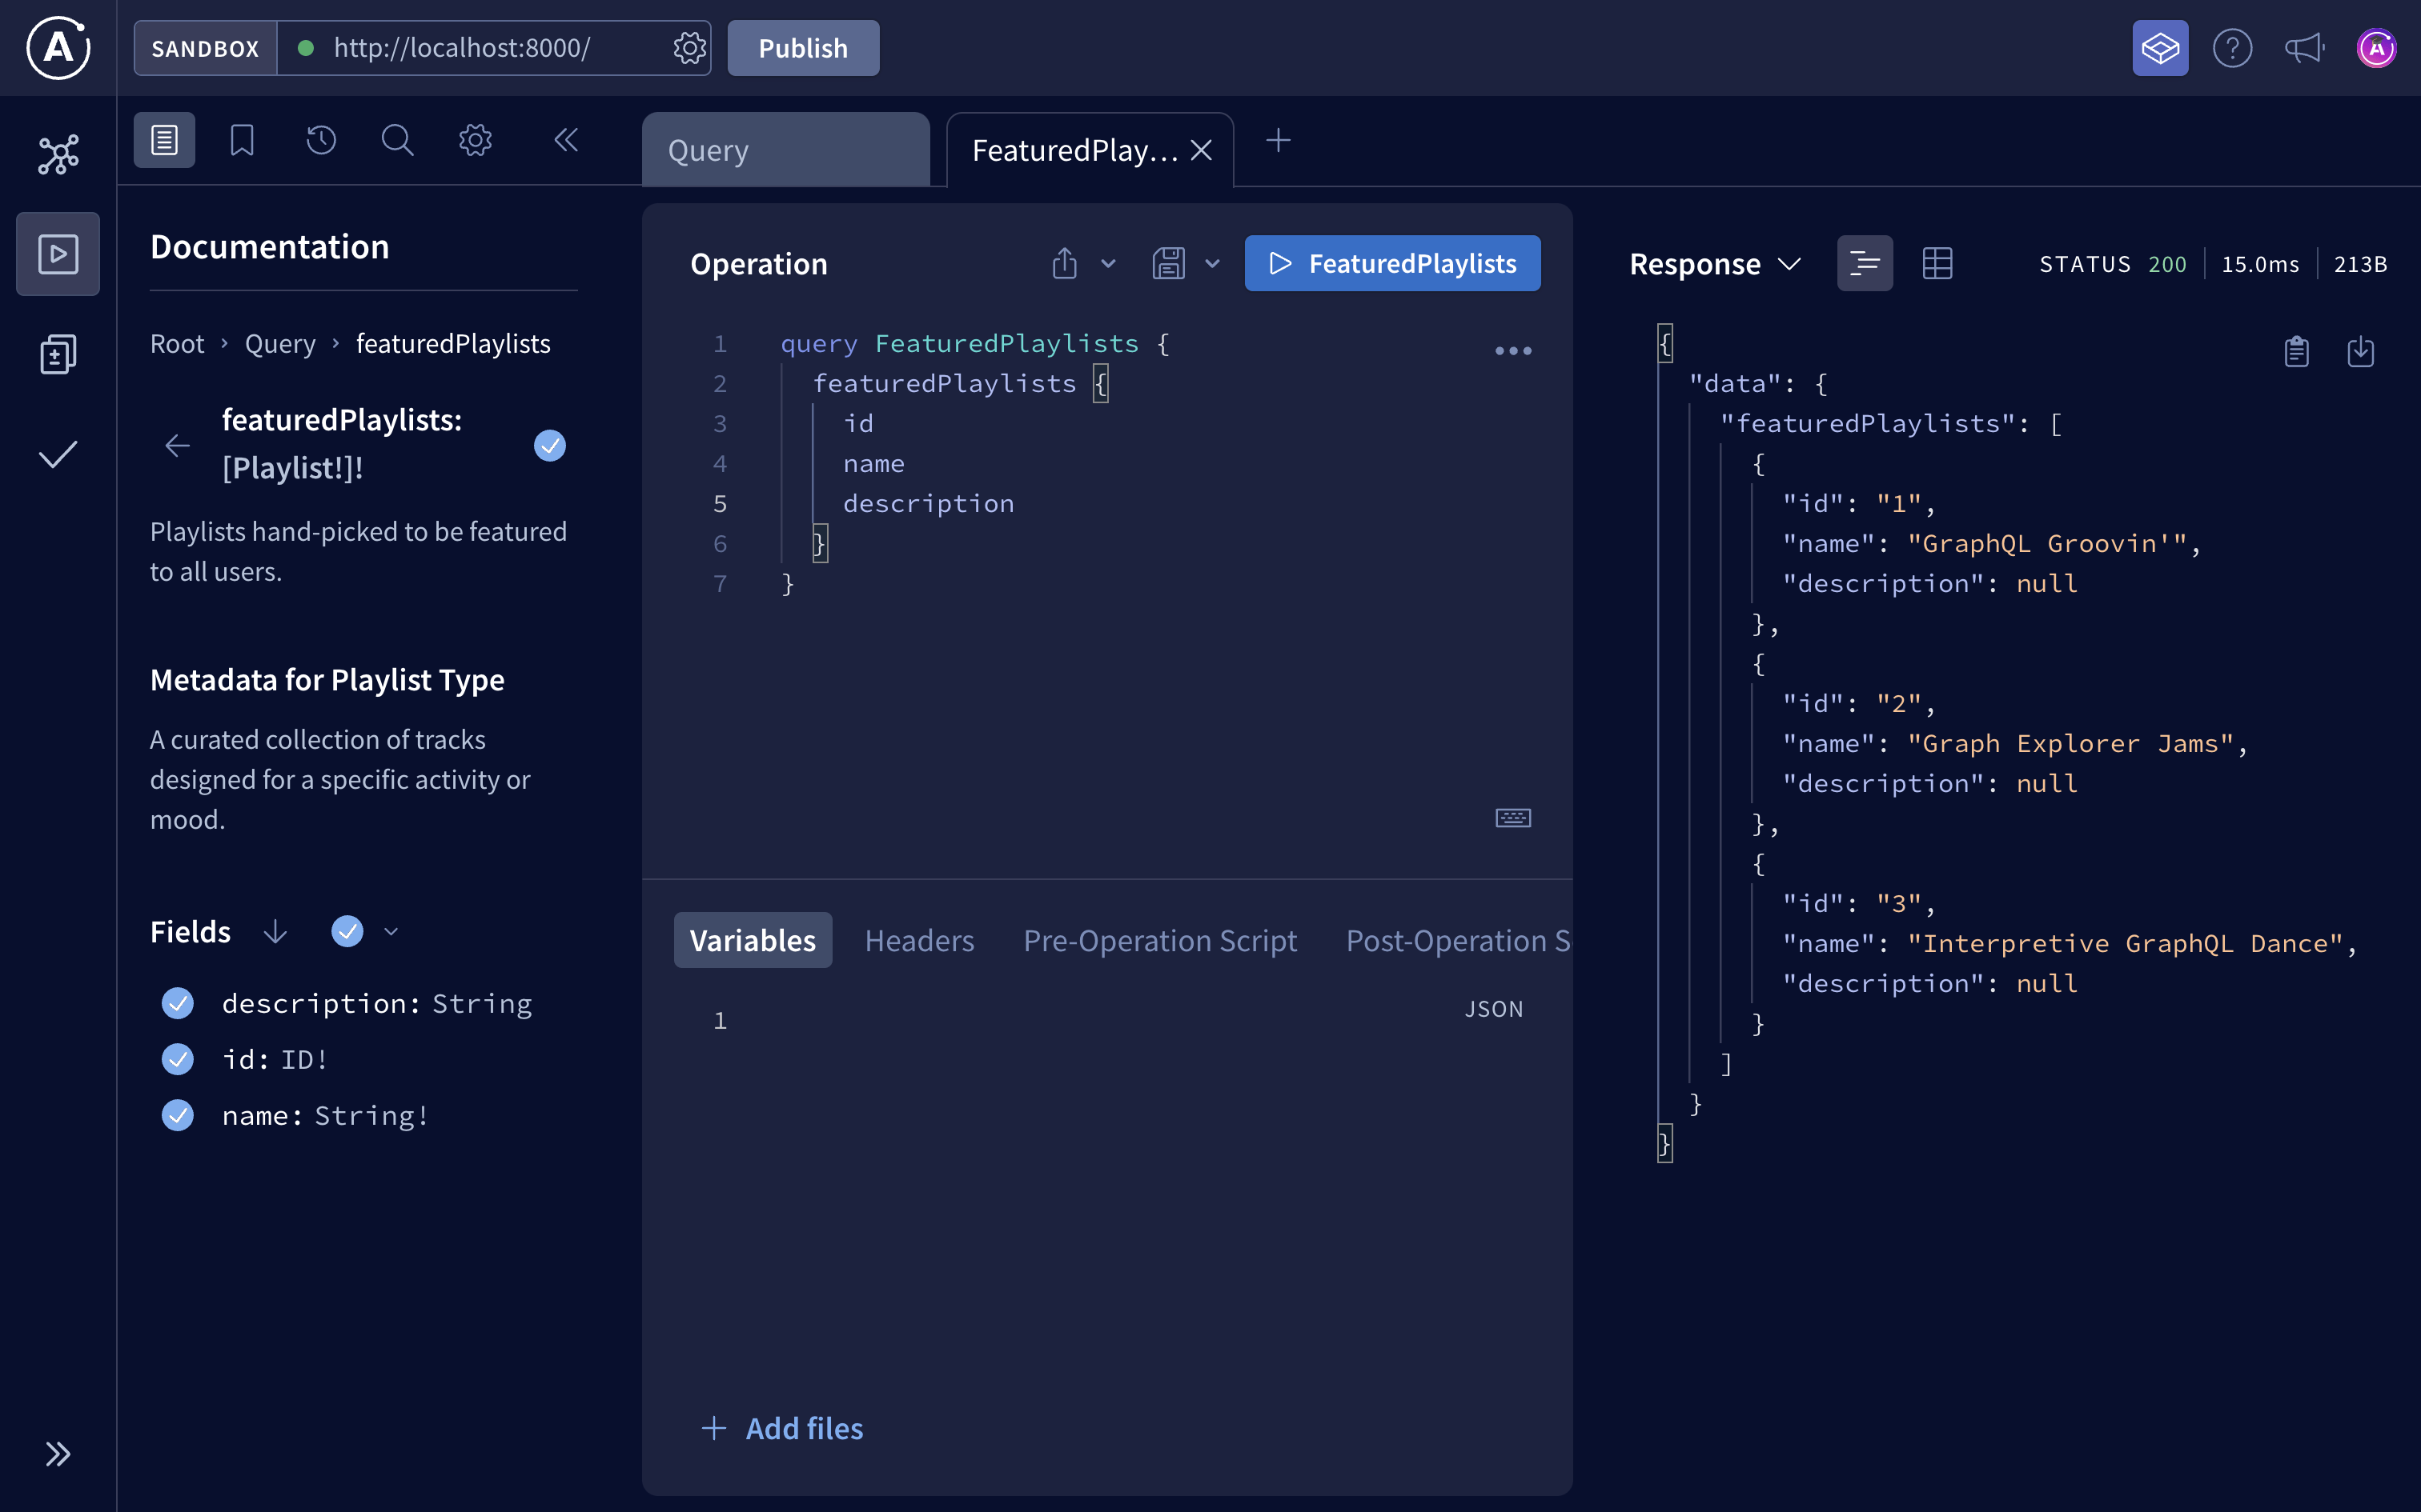Open the Response dropdown
The height and width of the screenshot is (1512, 2421).
click(1790, 263)
